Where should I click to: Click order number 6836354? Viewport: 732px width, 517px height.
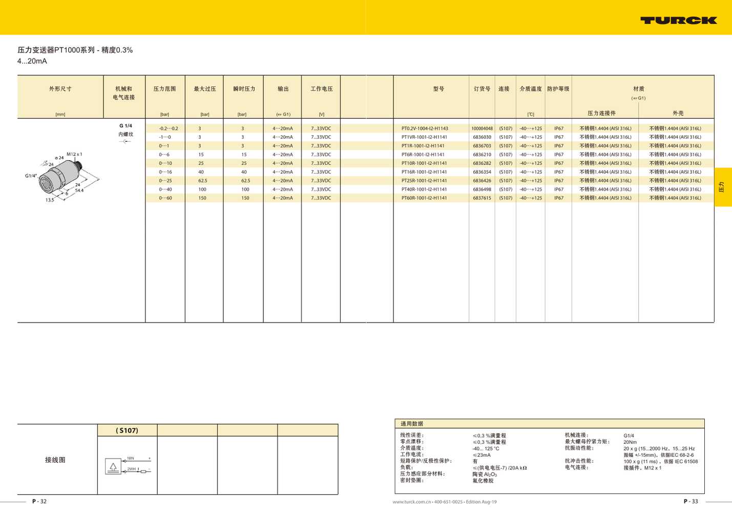(482, 172)
